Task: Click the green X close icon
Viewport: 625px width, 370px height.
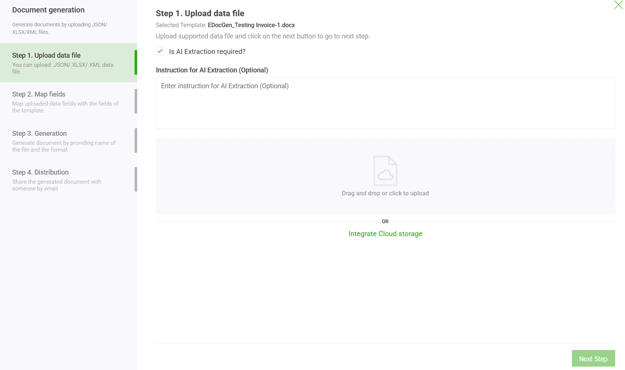Action: point(619,5)
